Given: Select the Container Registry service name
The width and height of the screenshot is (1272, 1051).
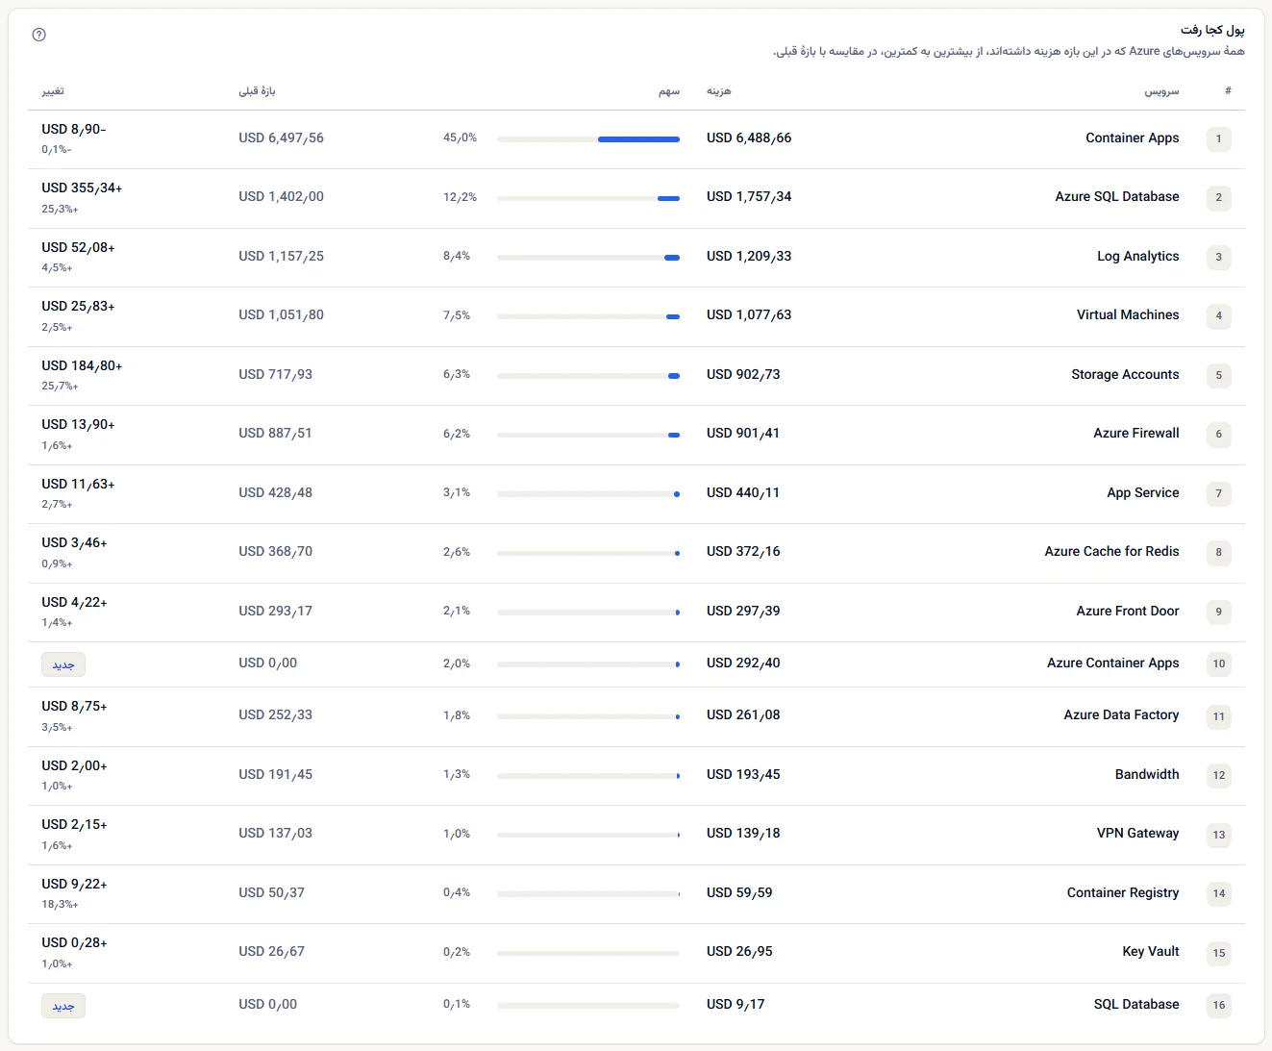Looking at the screenshot, I should [x=1123, y=892].
